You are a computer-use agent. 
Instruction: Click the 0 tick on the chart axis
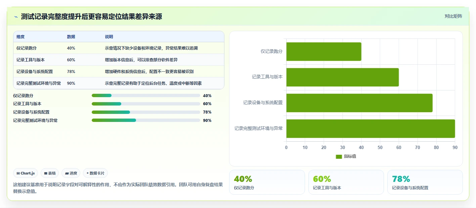click(286, 148)
